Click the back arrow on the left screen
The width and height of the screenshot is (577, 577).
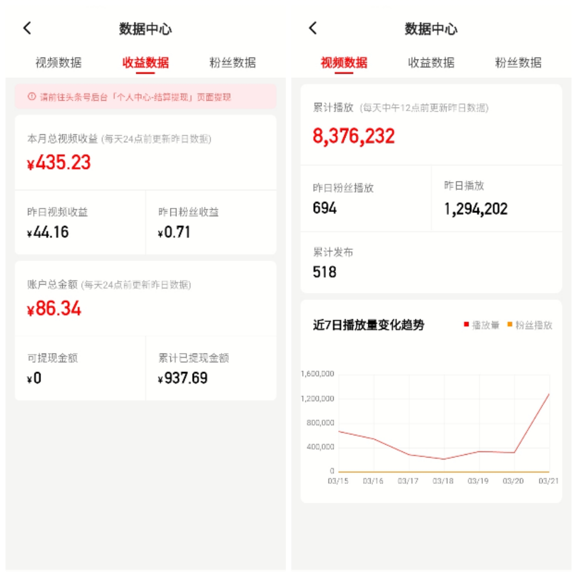pyautogui.click(x=26, y=28)
